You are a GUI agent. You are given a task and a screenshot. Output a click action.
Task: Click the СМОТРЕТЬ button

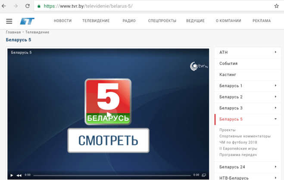pyautogui.click(x=108, y=140)
